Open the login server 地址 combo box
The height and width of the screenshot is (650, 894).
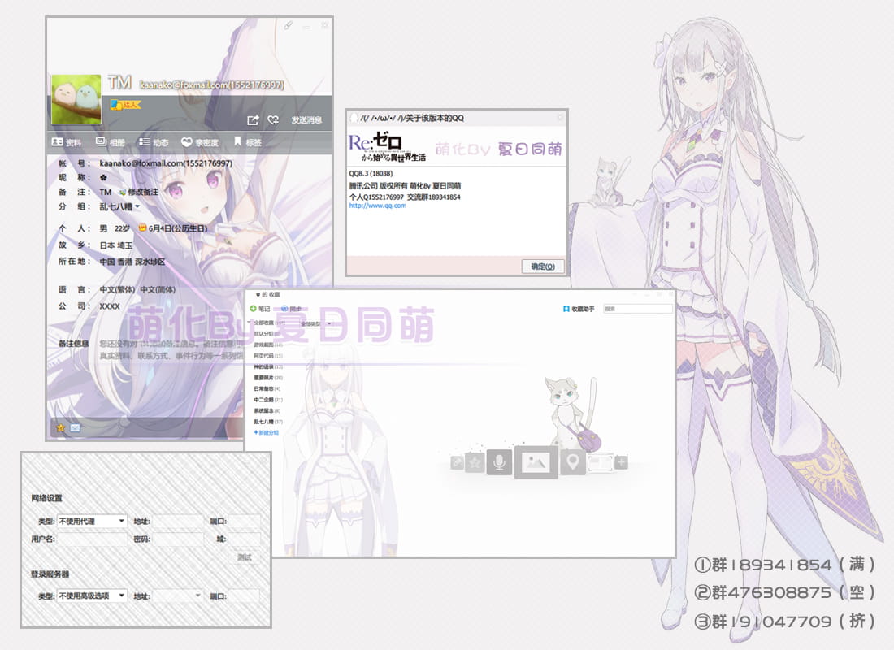178,596
